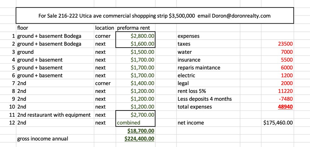The image size is (310, 147).
Task: Select the "floor" column header cell
Action: (x=23, y=28)
